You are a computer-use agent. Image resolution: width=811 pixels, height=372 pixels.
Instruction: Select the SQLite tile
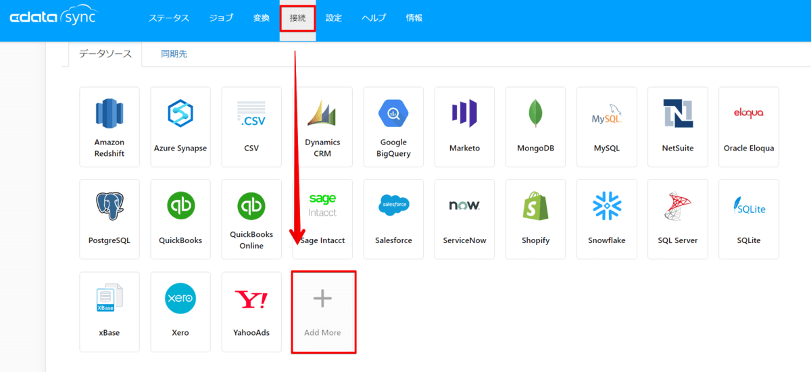(748, 219)
